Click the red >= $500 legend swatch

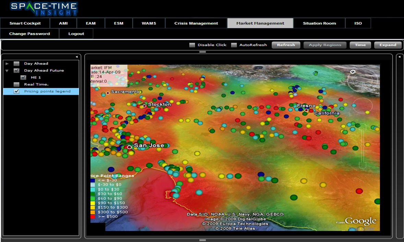tap(92, 216)
